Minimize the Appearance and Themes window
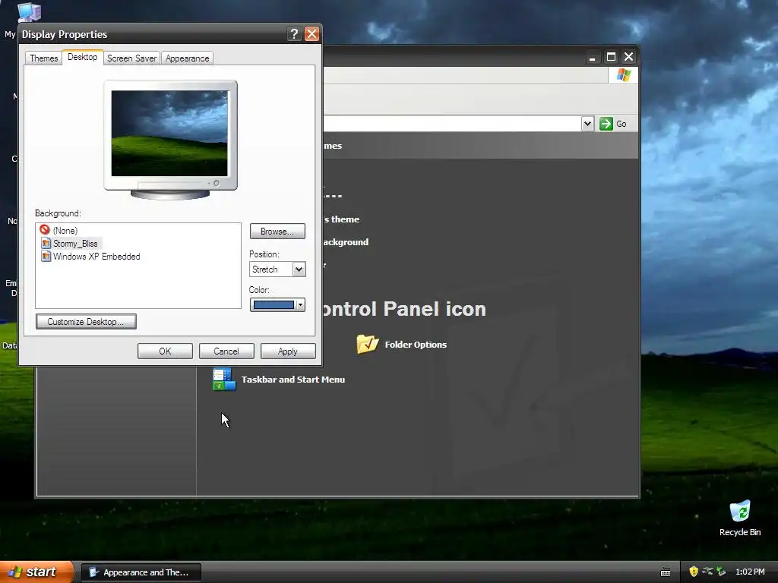The image size is (778, 583). (592, 57)
